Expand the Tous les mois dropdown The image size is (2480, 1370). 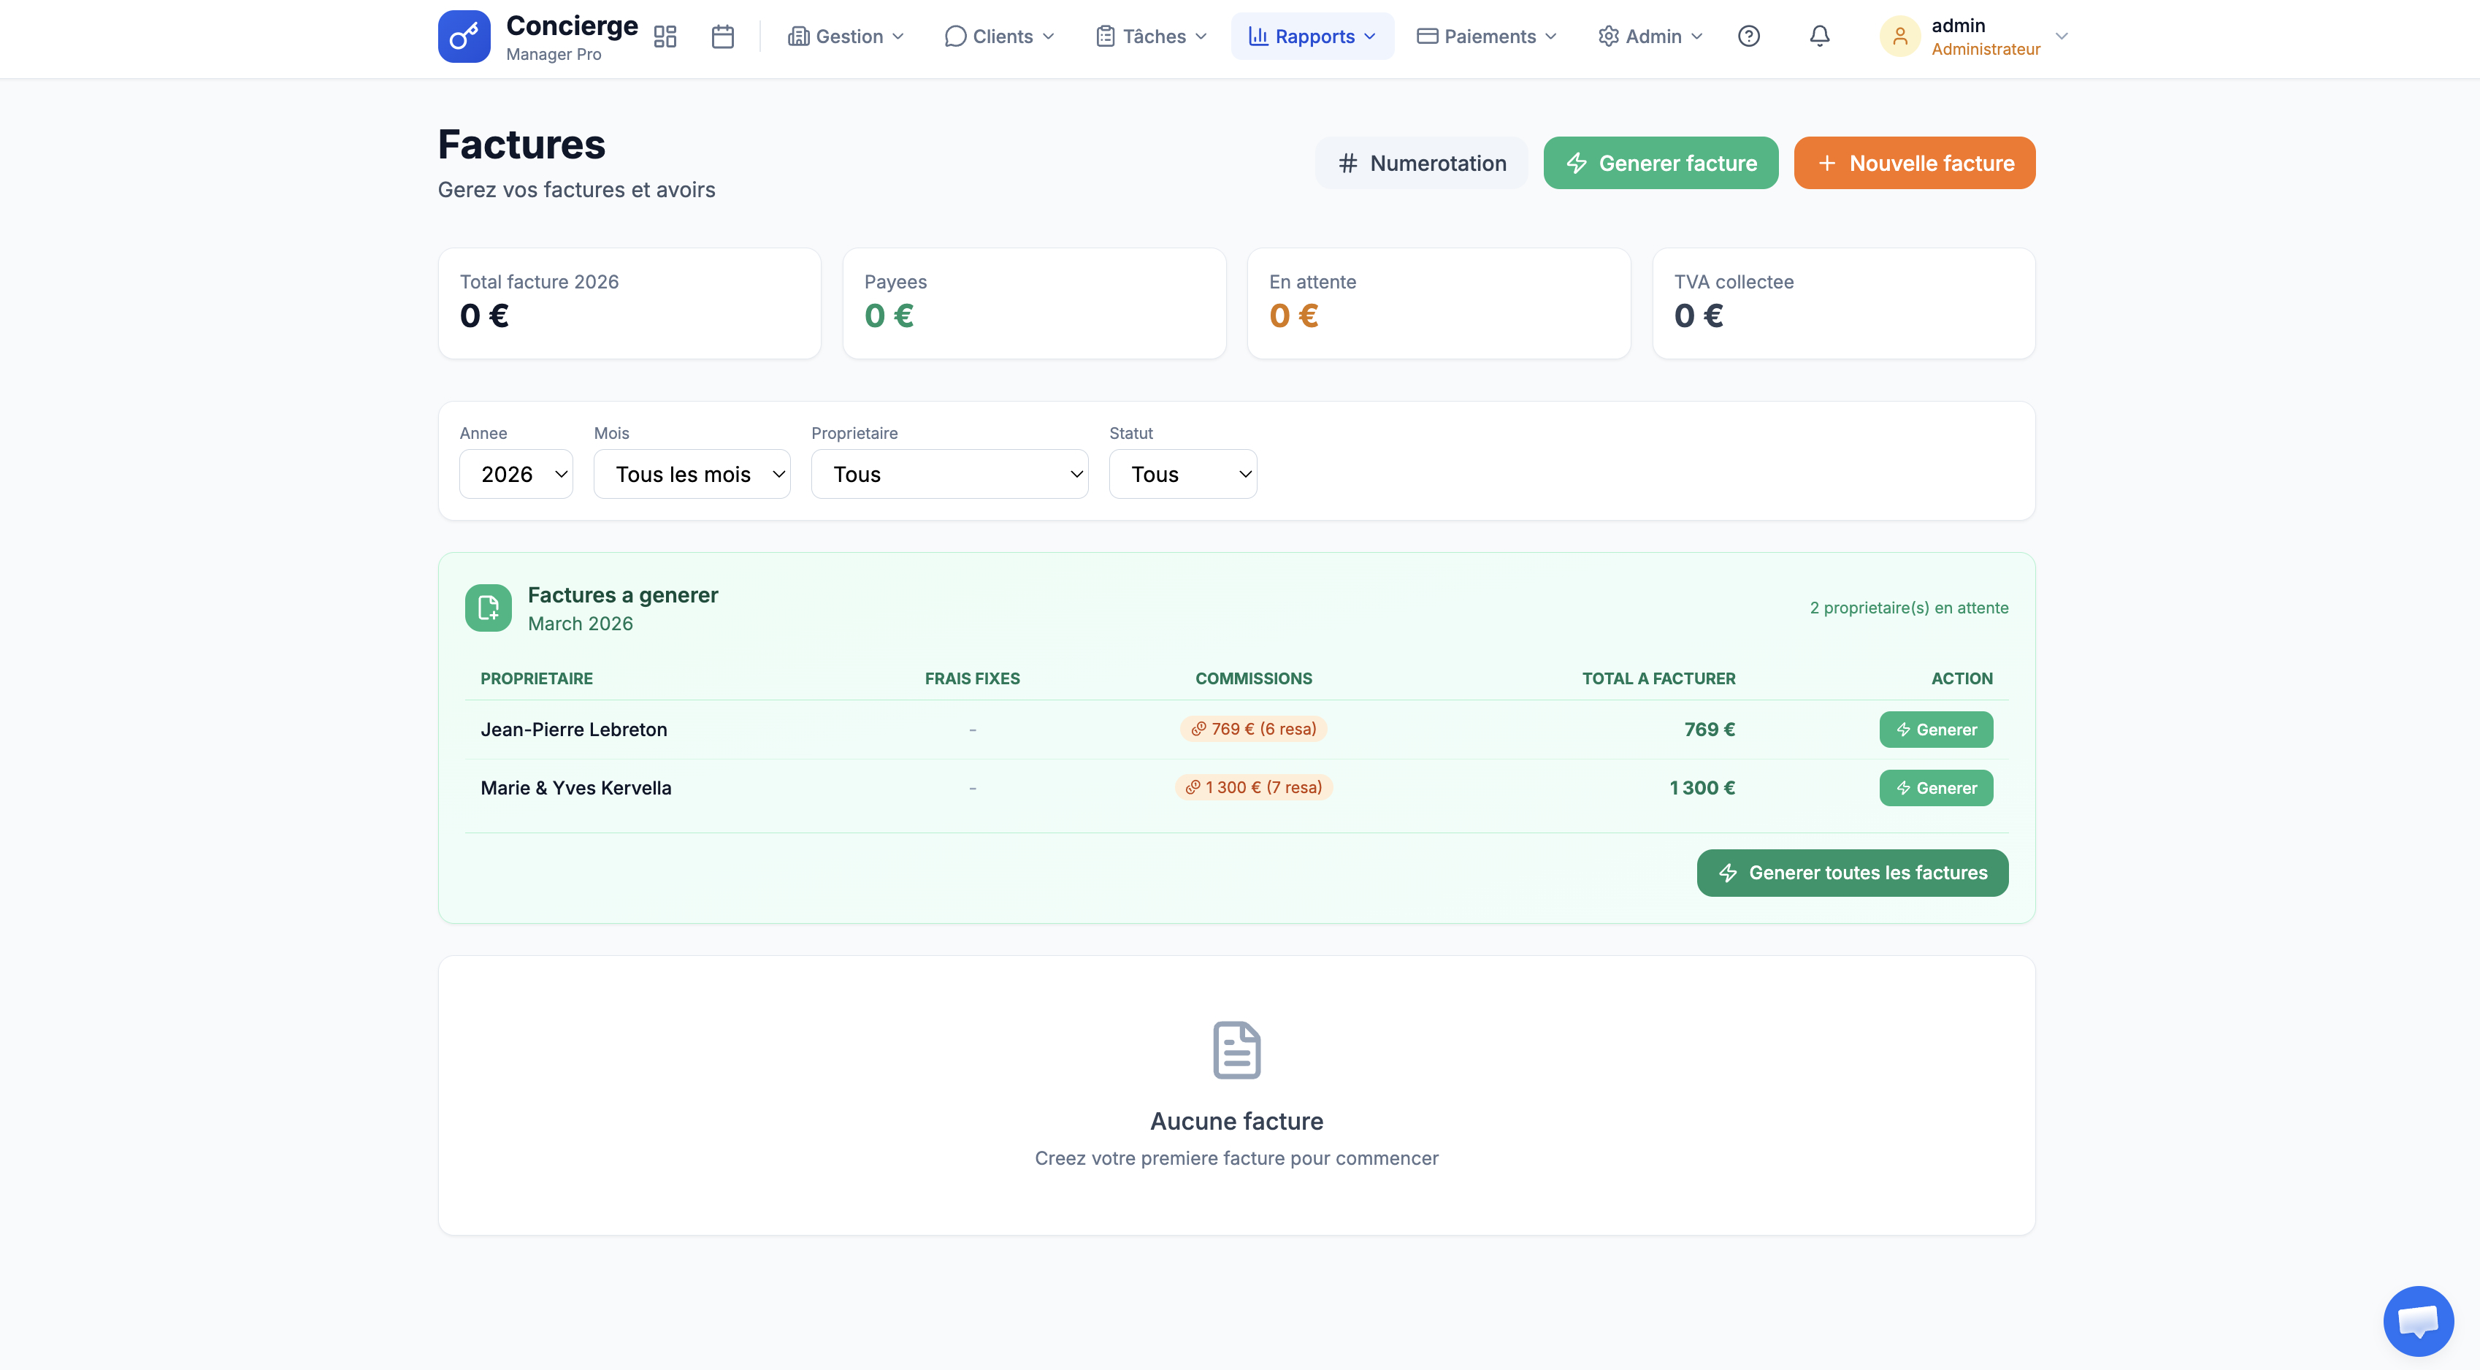692,474
